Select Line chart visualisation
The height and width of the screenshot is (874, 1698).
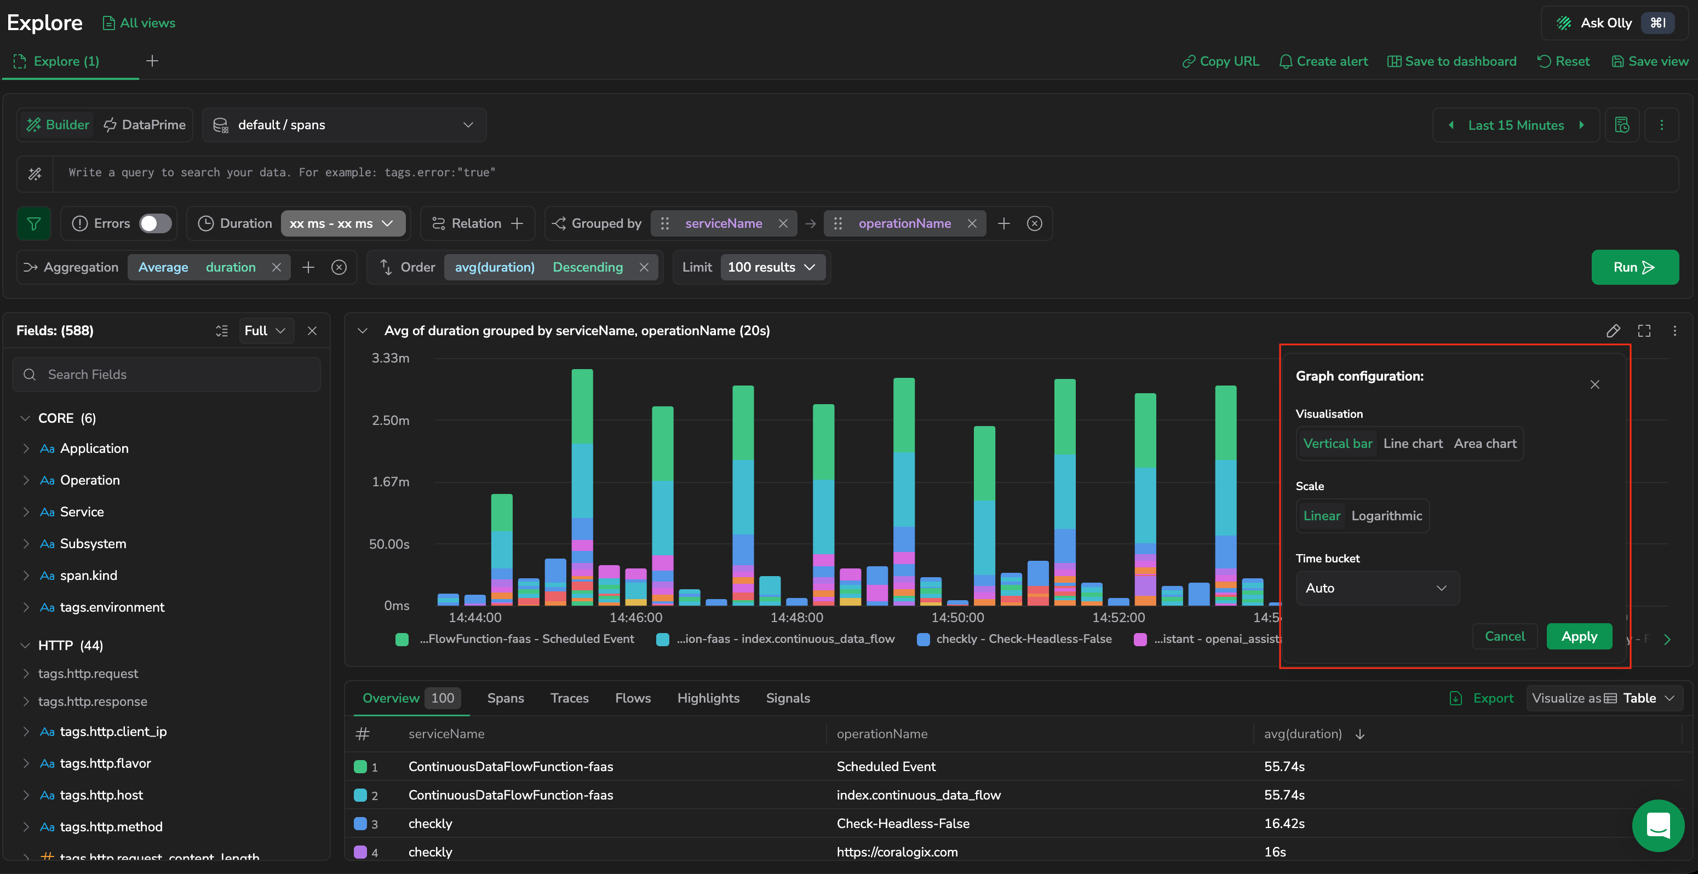1413,444
